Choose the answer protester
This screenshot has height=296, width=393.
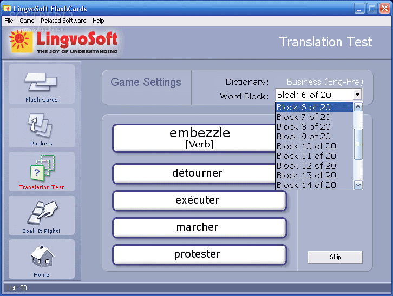[x=200, y=254]
